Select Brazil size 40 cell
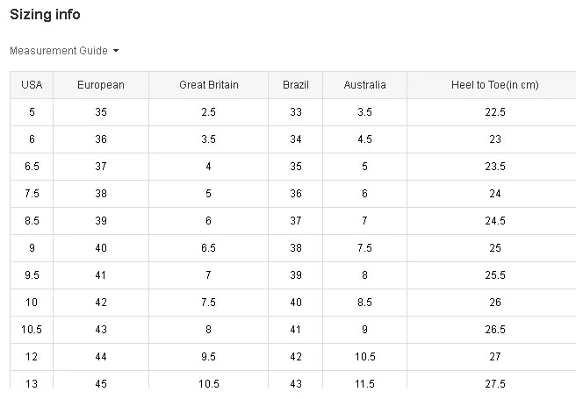This screenshot has height=399, width=576. tap(296, 303)
